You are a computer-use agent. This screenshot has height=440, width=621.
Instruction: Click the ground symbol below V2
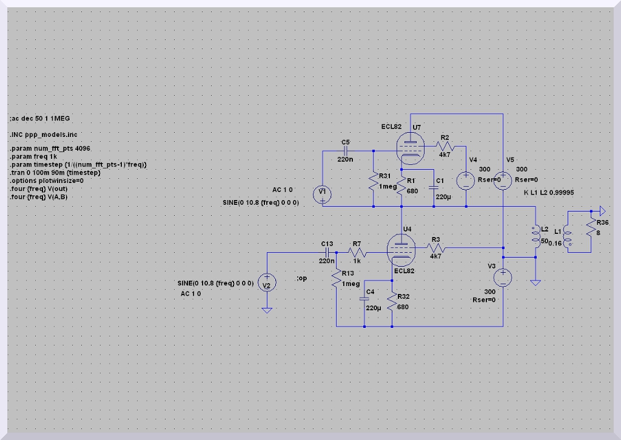point(266,310)
